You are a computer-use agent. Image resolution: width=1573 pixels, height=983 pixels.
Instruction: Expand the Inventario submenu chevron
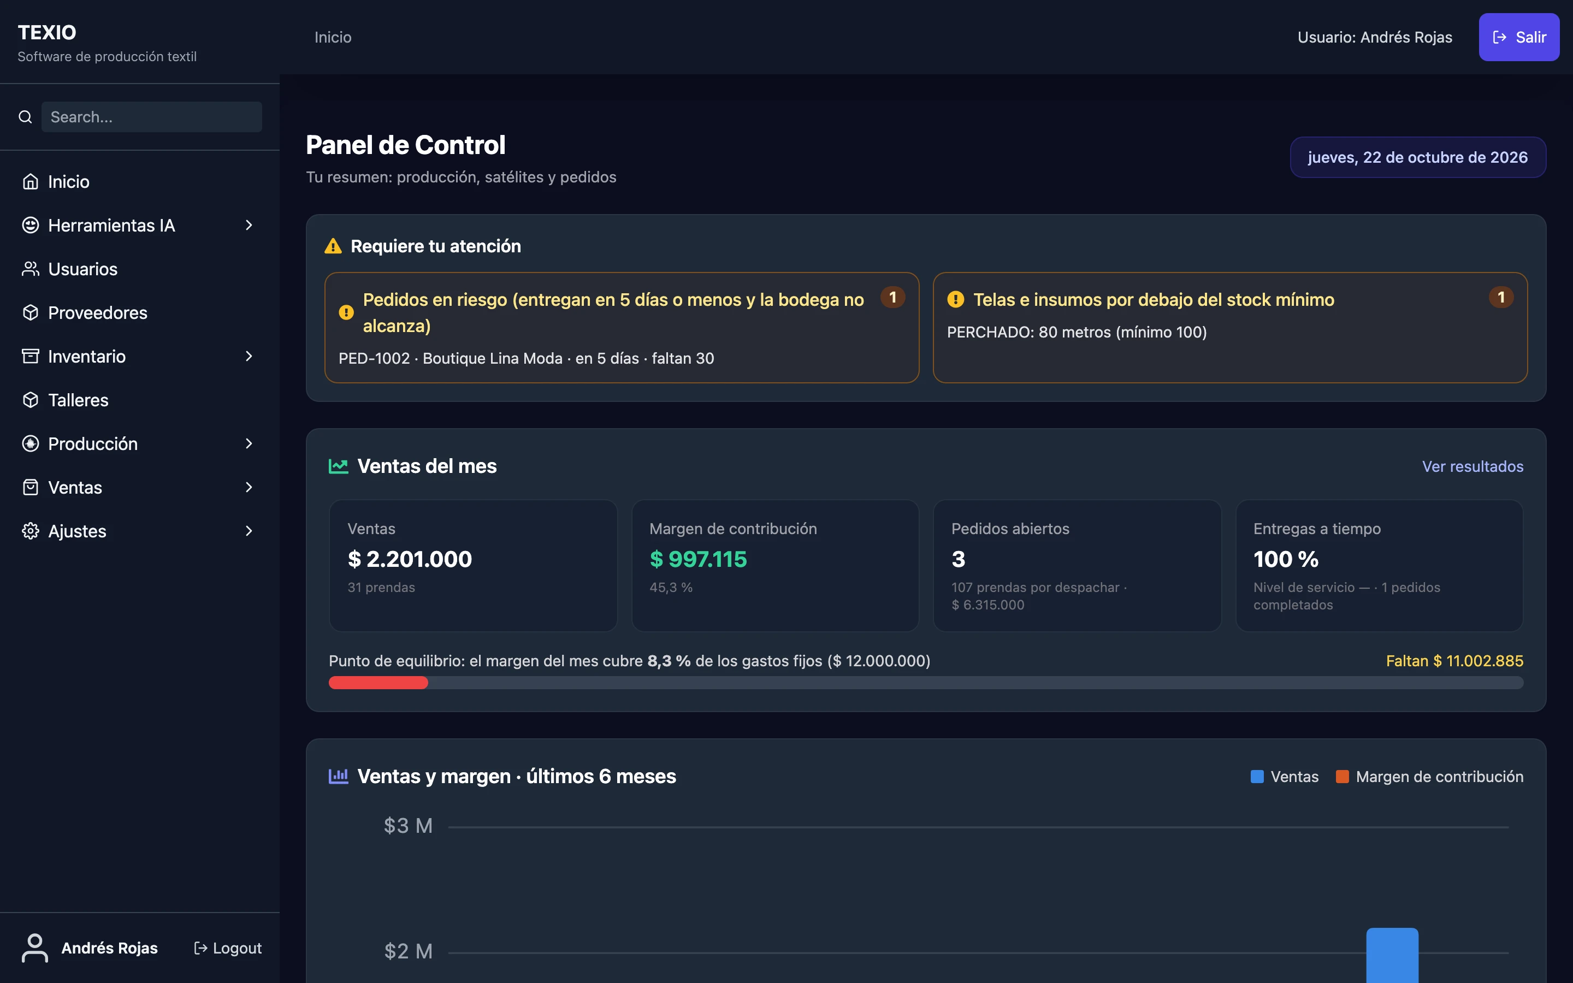click(249, 356)
